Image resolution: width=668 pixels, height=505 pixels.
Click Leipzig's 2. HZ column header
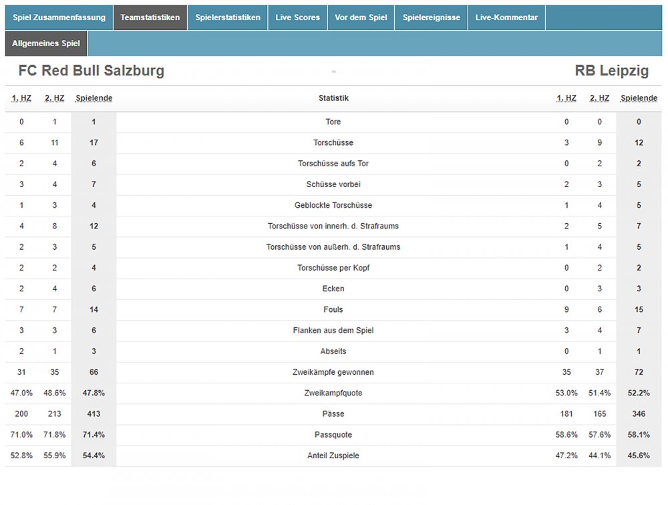599,98
